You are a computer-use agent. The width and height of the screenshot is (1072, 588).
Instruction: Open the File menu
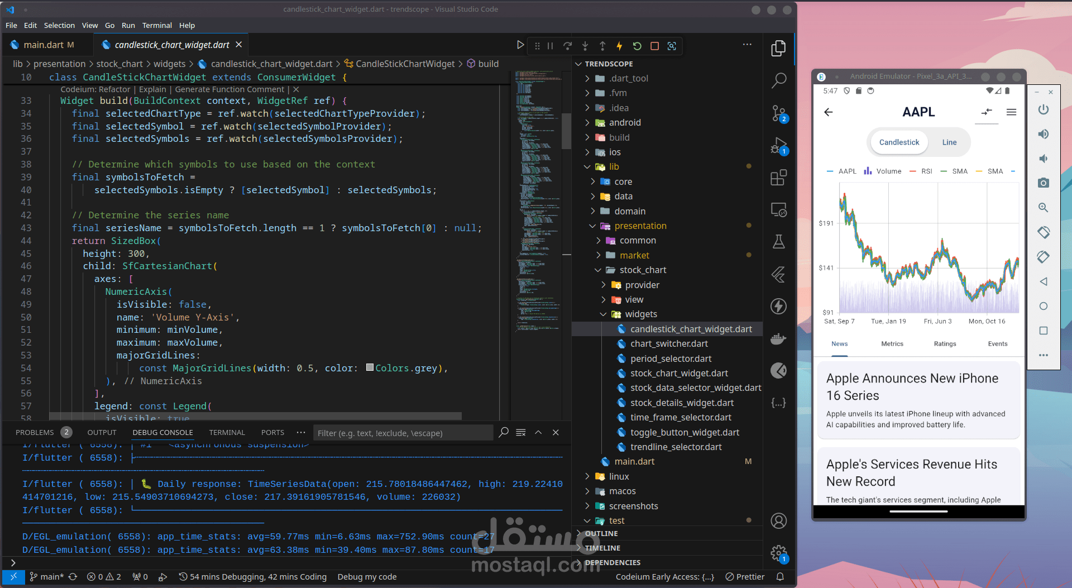pyautogui.click(x=11, y=26)
